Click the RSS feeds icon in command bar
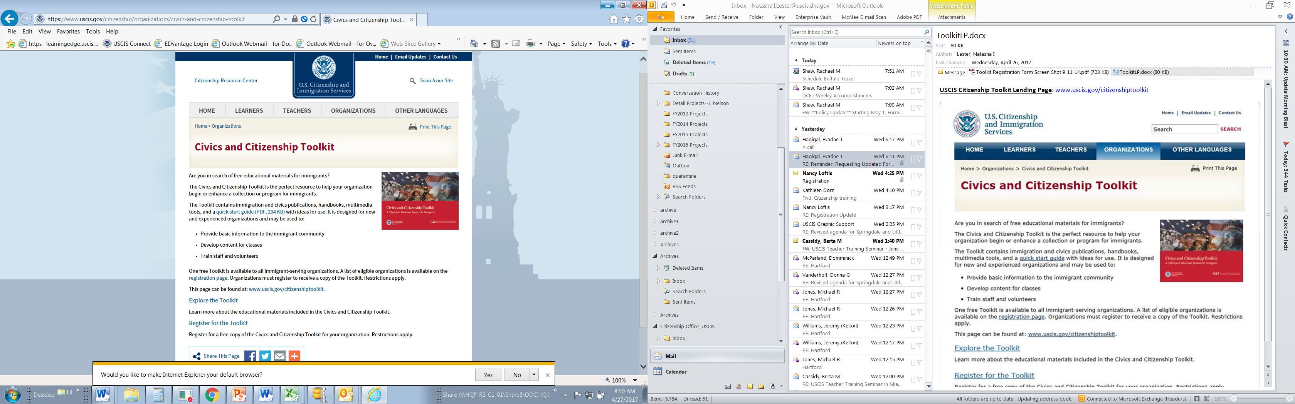Image resolution: width=1295 pixels, height=404 pixels. 496,43
